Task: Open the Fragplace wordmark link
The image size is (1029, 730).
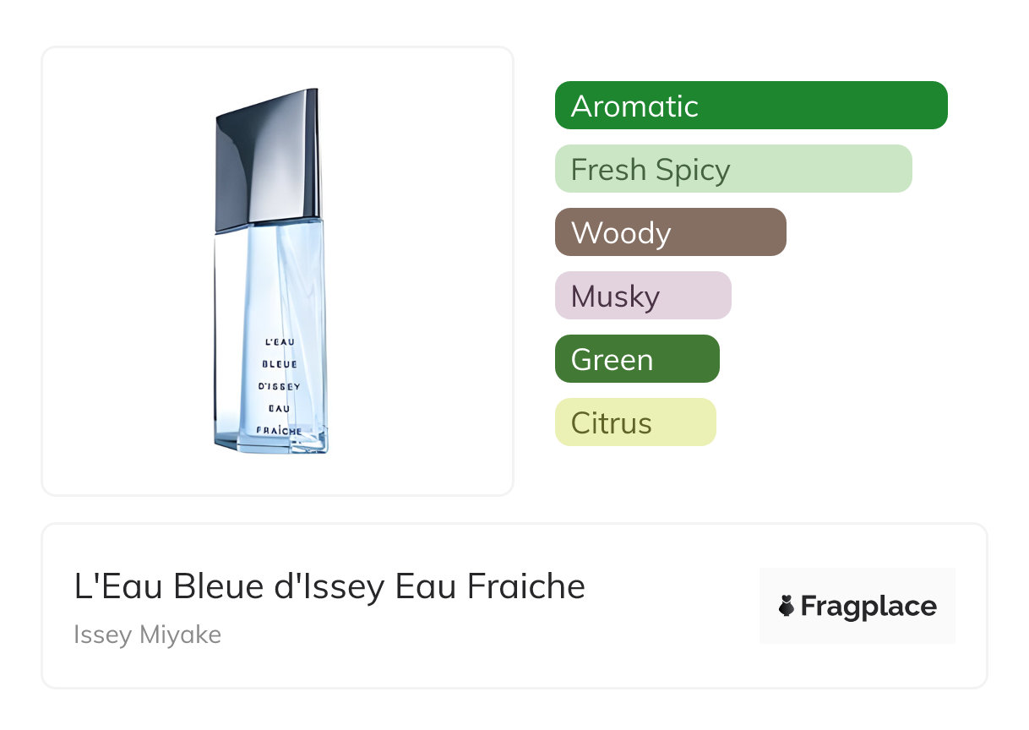Action: [868, 606]
